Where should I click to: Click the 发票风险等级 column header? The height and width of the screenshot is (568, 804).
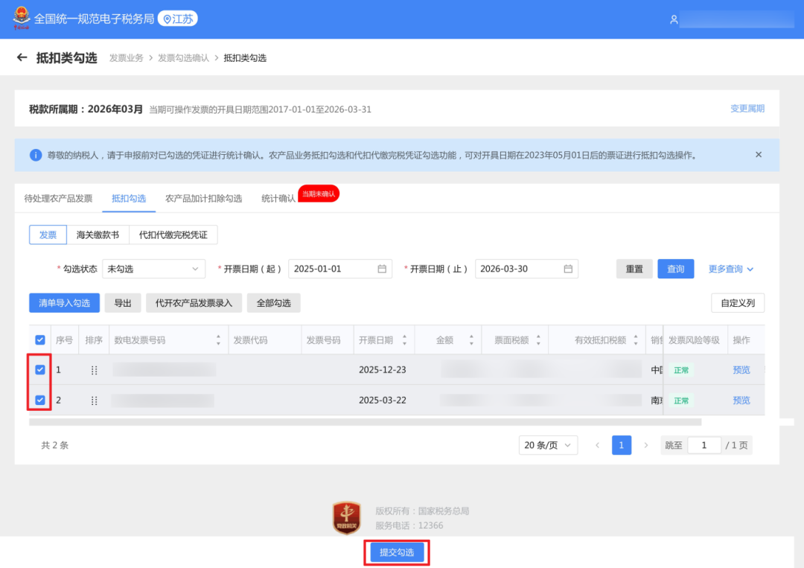point(694,340)
